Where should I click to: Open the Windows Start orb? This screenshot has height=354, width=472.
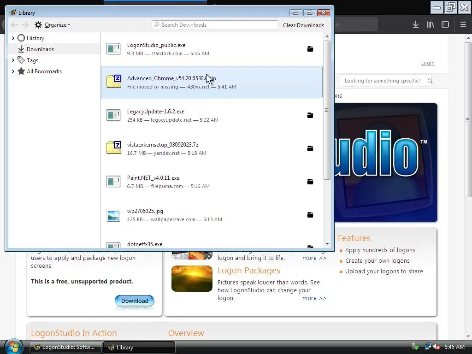tap(13, 347)
